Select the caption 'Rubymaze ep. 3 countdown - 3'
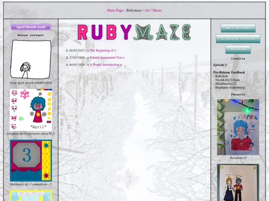Viewport: 269px width, 201px height. [31, 184]
